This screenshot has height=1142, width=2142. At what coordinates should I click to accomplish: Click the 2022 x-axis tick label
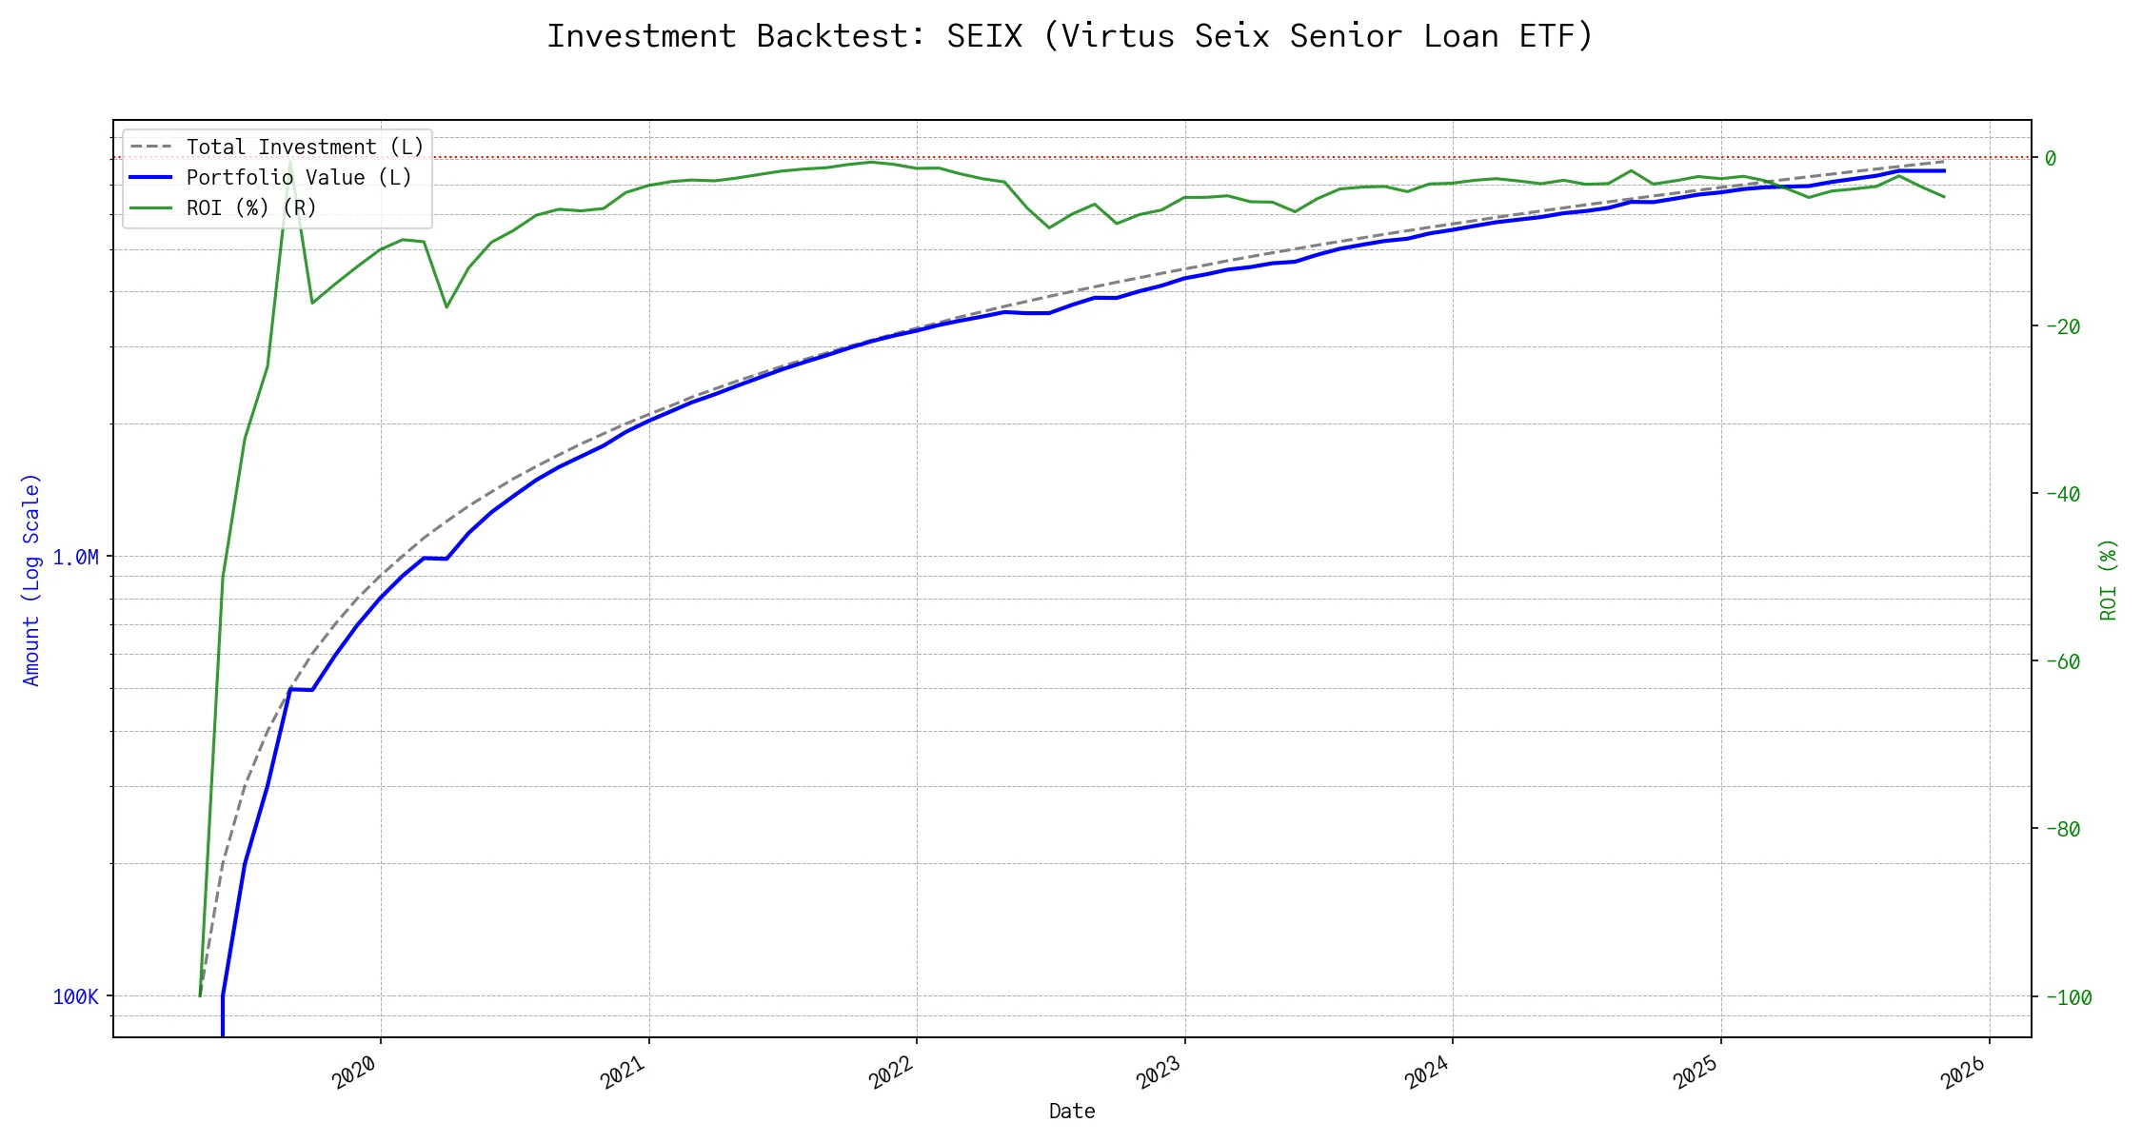[891, 1073]
